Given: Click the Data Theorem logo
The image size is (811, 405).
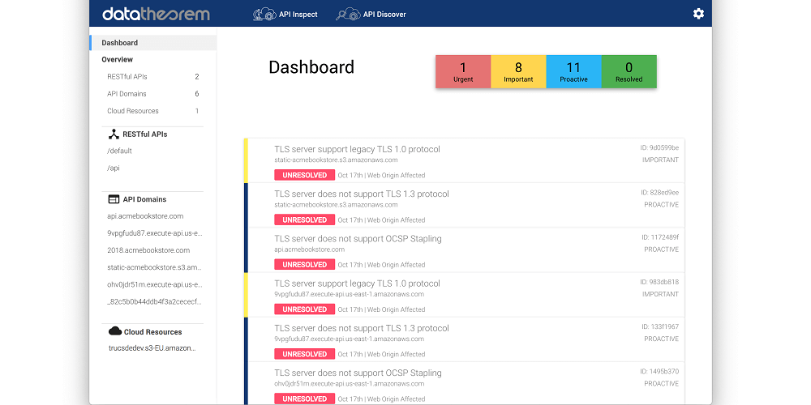Looking at the screenshot, I should pyautogui.click(x=156, y=14).
